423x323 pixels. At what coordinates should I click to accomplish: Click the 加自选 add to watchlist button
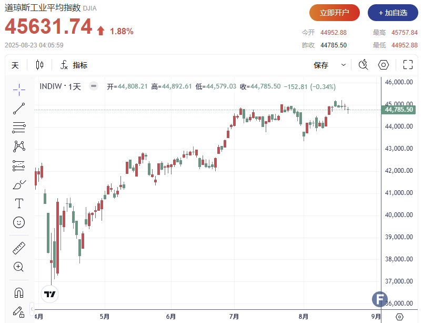(393, 13)
